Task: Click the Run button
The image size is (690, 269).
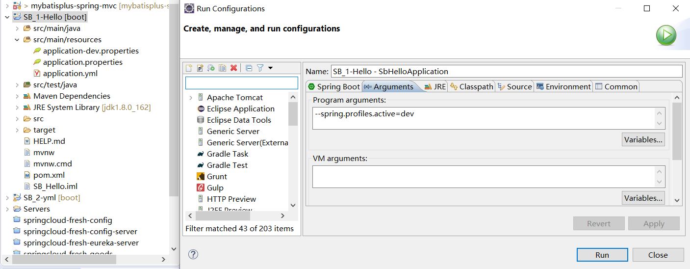Action: click(602, 255)
